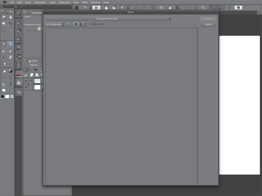This screenshot has height=196, width=262.
Task: Pick the Eyedropper tool
Action: pyautogui.click(x=4, y=36)
